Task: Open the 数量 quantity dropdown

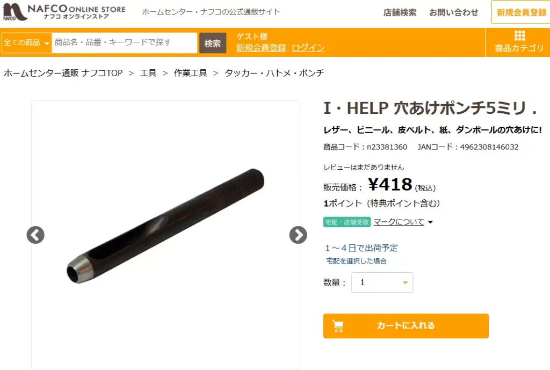Action: (382, 282)
